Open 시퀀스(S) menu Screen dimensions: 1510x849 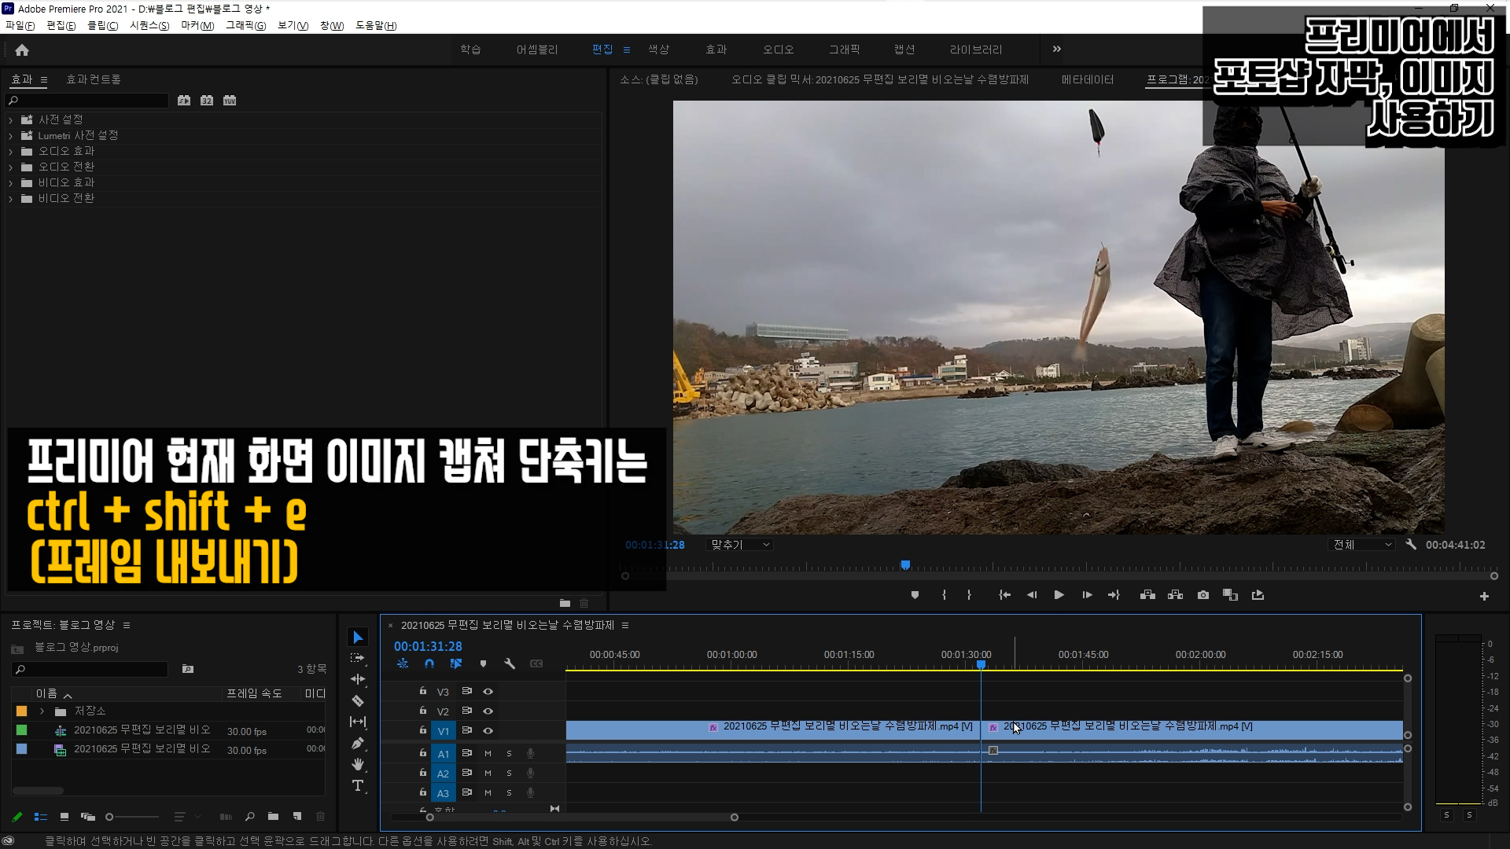[149, 25]
